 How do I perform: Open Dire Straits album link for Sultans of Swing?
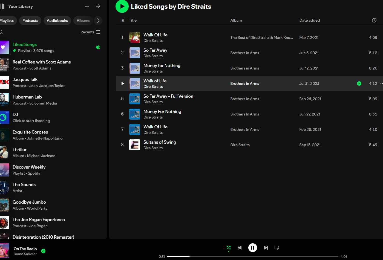tap(240, 145)
